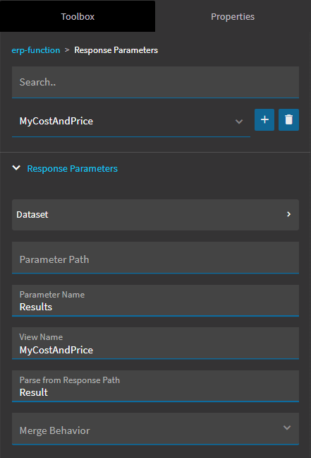
Task: Switch to the Toolbox tab
Action: point(78,16)
